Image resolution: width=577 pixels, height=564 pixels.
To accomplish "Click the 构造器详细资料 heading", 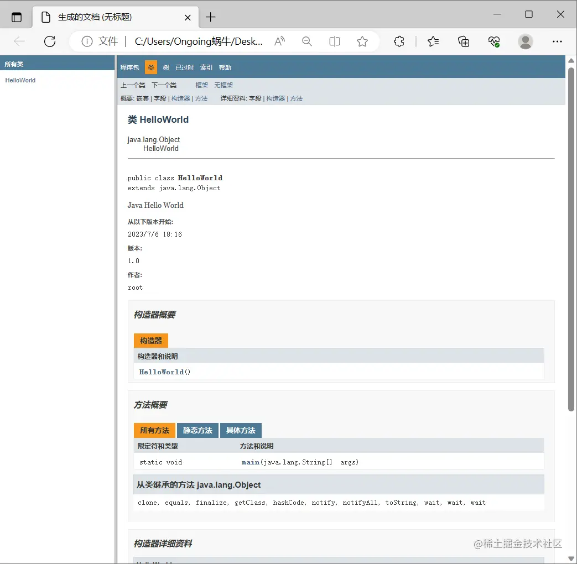I will (163, 543).
